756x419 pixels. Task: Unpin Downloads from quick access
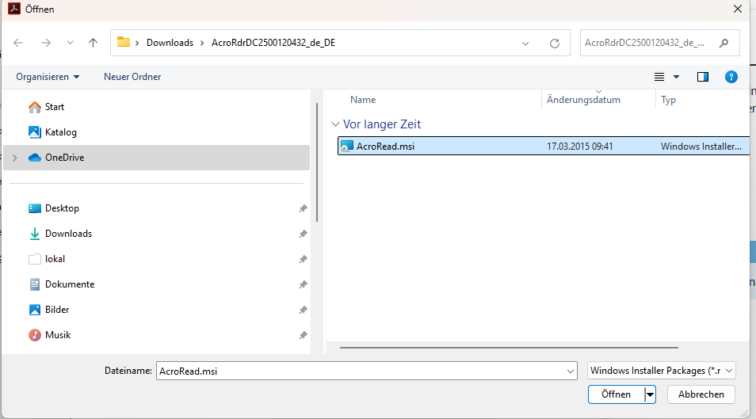[x=303, y=234]
